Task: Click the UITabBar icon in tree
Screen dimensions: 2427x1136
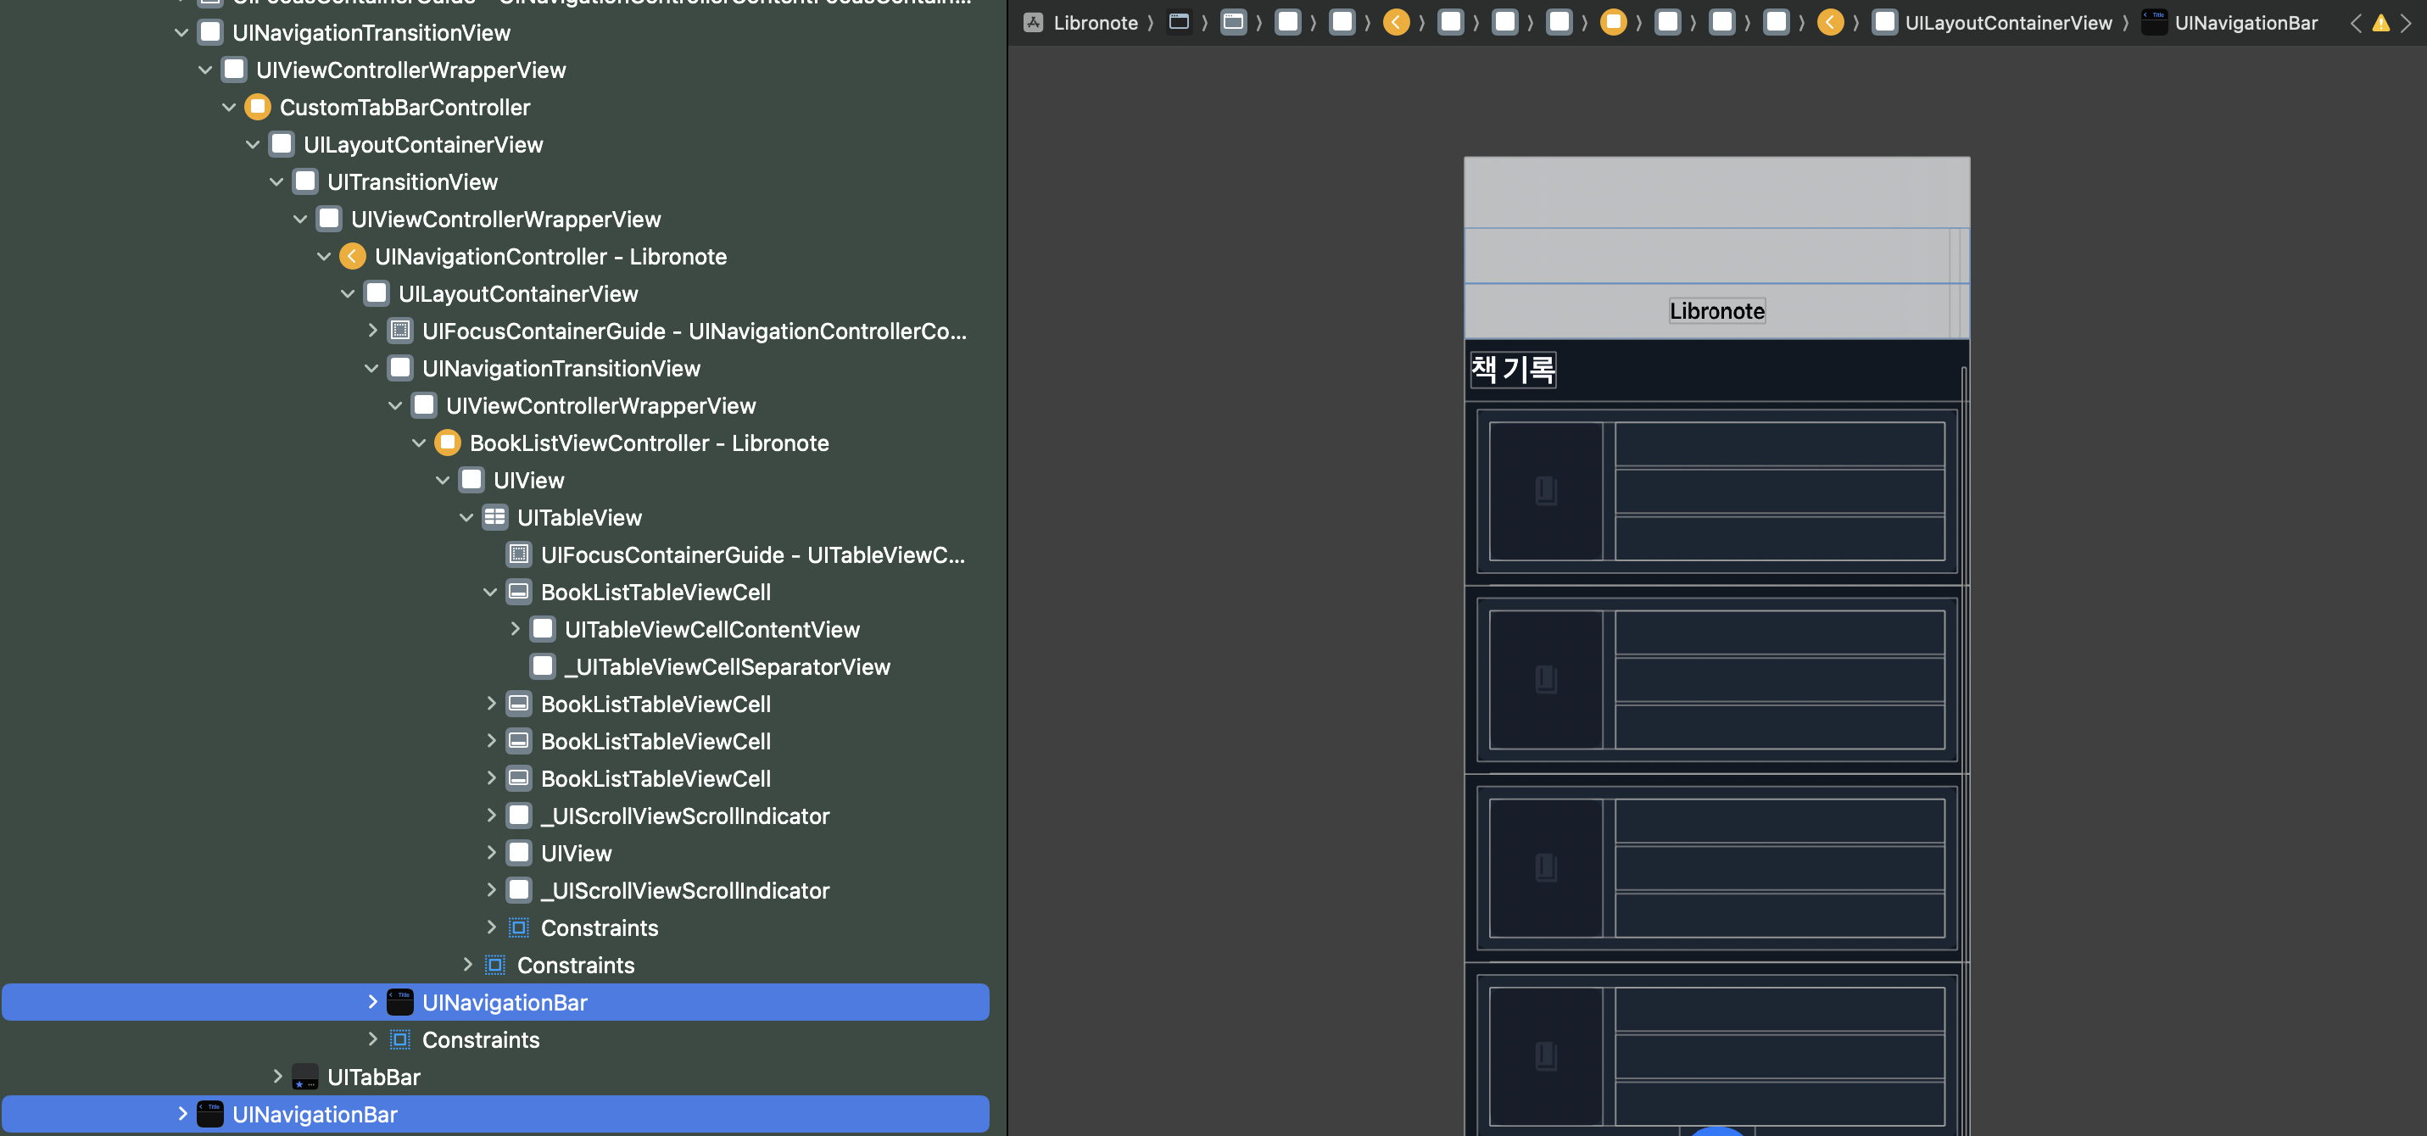Action: tap(304, 1077)
